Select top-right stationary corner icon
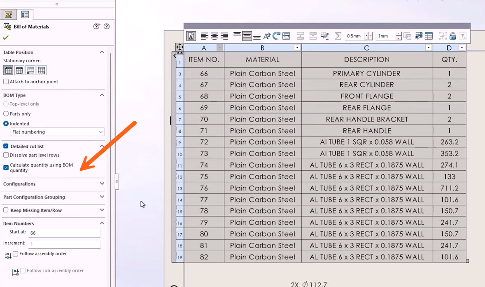This screenshot has height=287, width=485. click(x=19, y=70)
